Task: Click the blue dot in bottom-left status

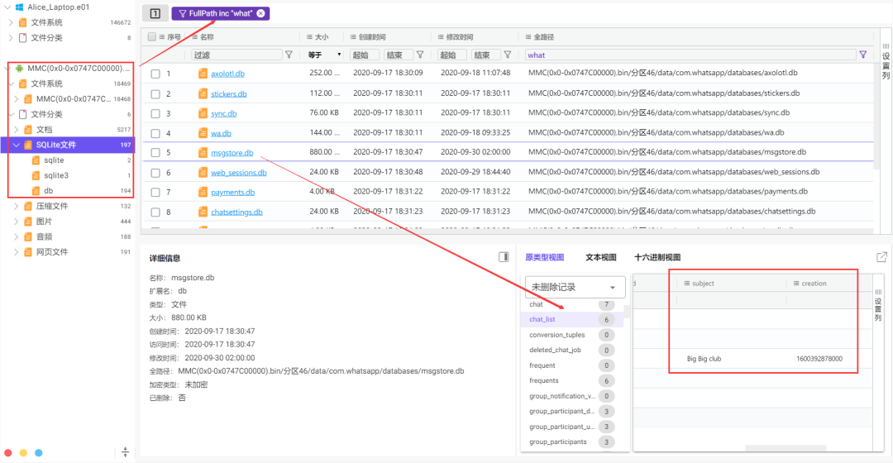Action: pos(39,453)
